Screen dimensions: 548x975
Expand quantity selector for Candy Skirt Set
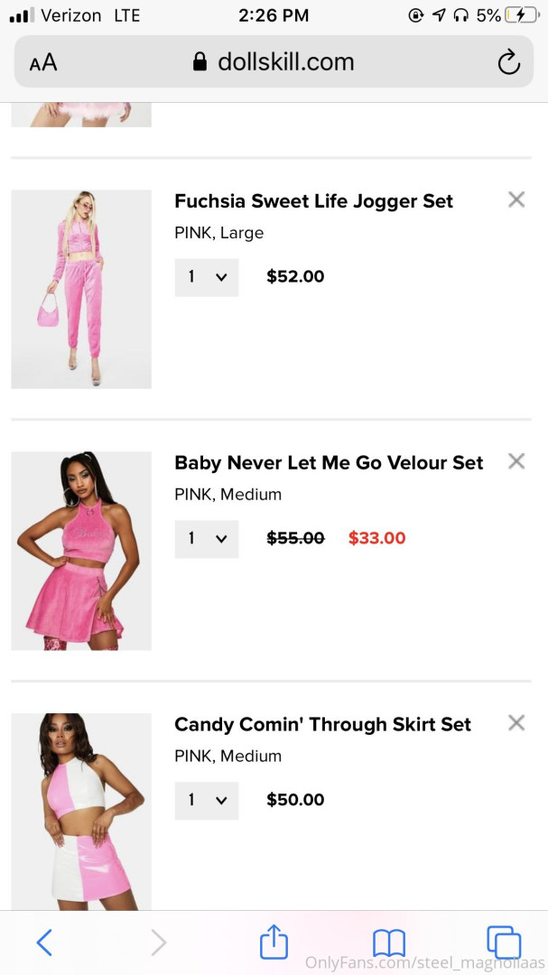click(x=207, y=801)
